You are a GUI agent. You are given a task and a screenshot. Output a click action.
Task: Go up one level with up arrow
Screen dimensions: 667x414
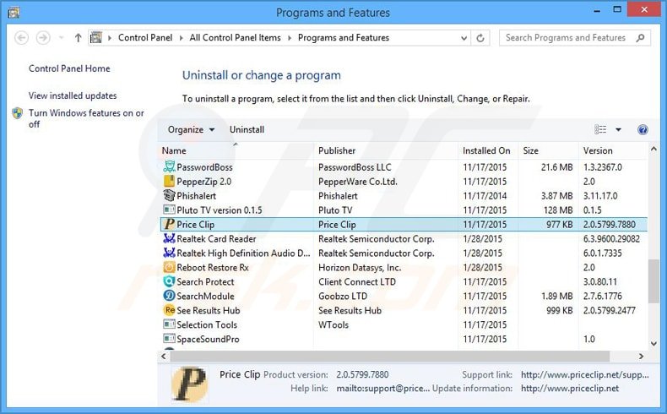click(78, 38)
